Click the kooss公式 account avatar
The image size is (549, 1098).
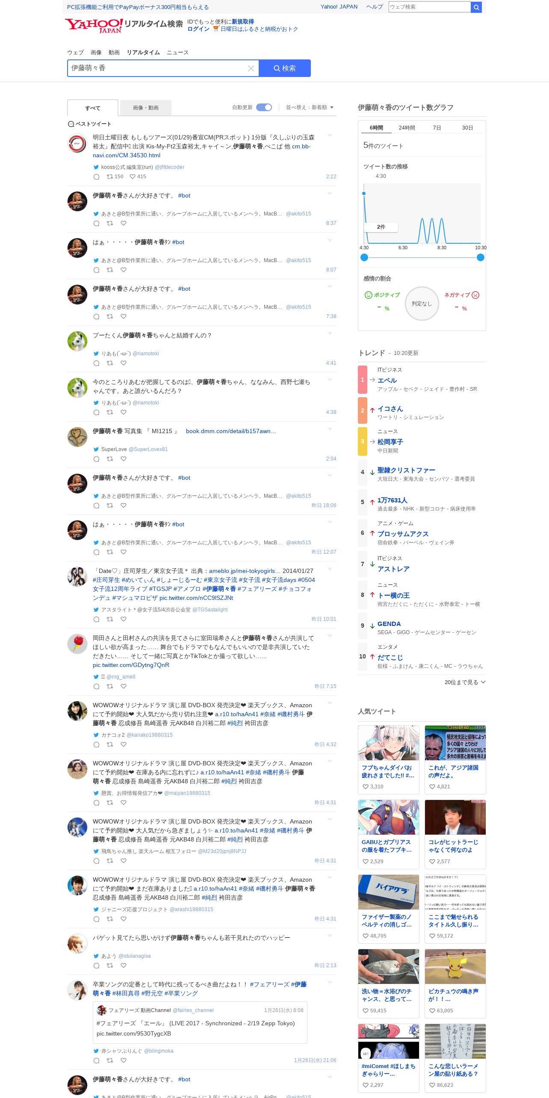pyautogui.click(x=77, y=143)
